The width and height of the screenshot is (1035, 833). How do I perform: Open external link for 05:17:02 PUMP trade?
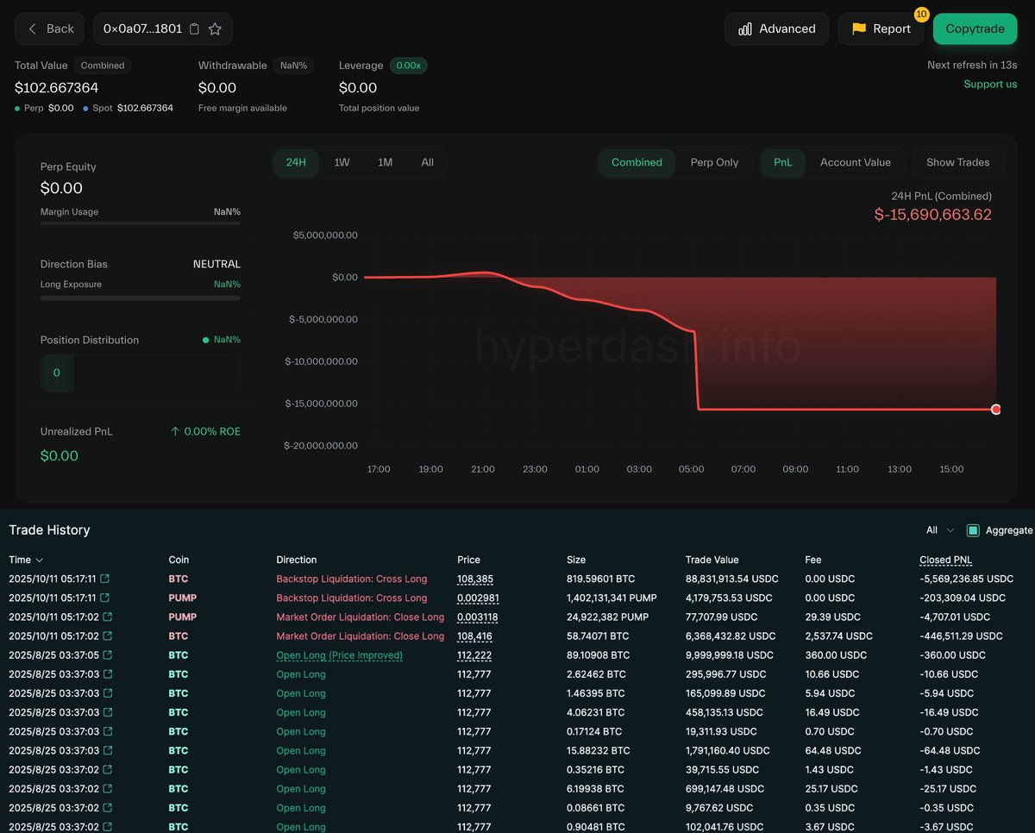click(x=105, y=617)
